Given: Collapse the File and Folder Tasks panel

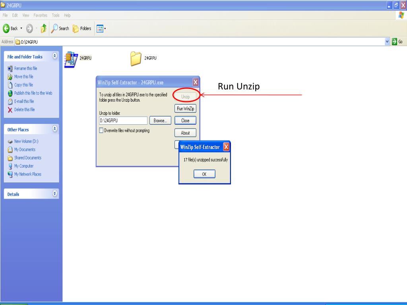Looking at the screenshot, I should point(54,56).
